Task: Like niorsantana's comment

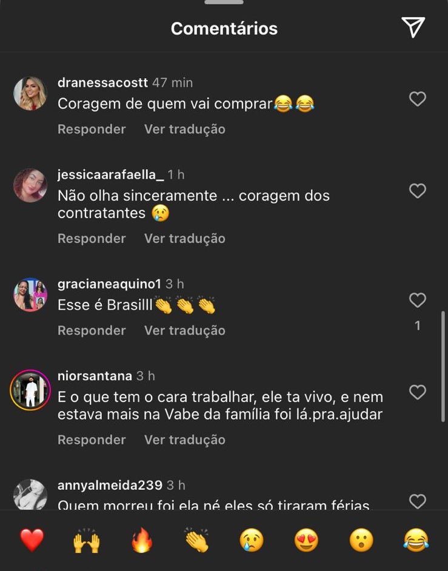Action: (x=418, y=392)
